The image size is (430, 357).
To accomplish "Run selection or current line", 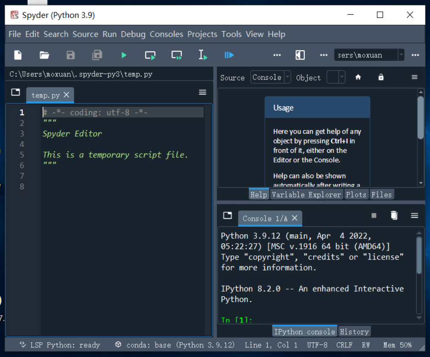I will click(x=203, y=55).
